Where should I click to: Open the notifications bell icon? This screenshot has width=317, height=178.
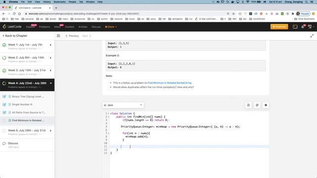tap(303, 27)
